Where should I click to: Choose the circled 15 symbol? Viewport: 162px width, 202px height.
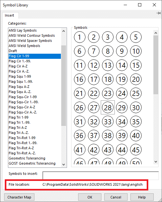pos(136,65)
